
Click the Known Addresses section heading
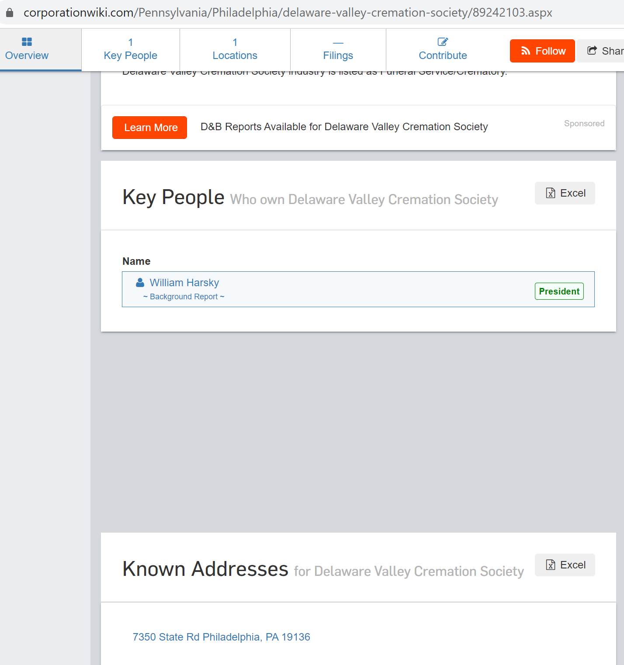(x=205, y=569)
